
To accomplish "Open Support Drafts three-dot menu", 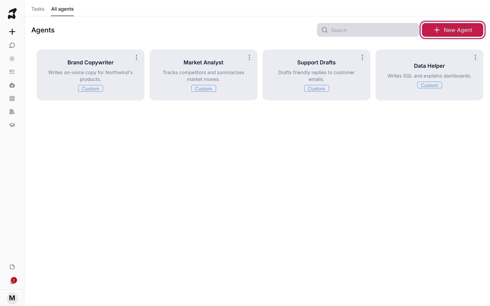I will coord(362,57).
